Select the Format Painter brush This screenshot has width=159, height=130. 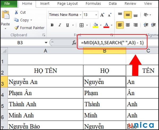pyautogui.click(x=16, y=28)
